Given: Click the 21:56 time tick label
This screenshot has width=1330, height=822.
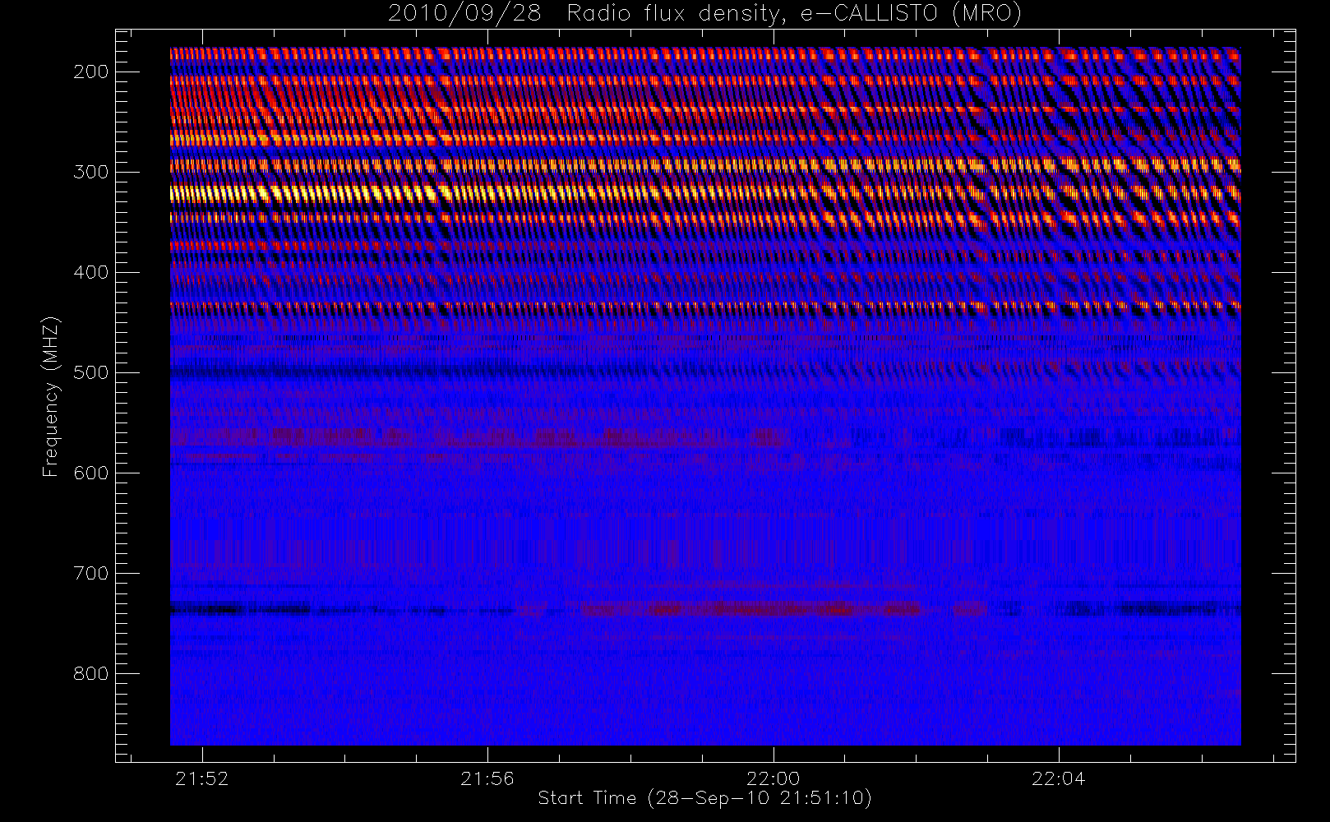Looking at the screenshot, I should [487, 778].
